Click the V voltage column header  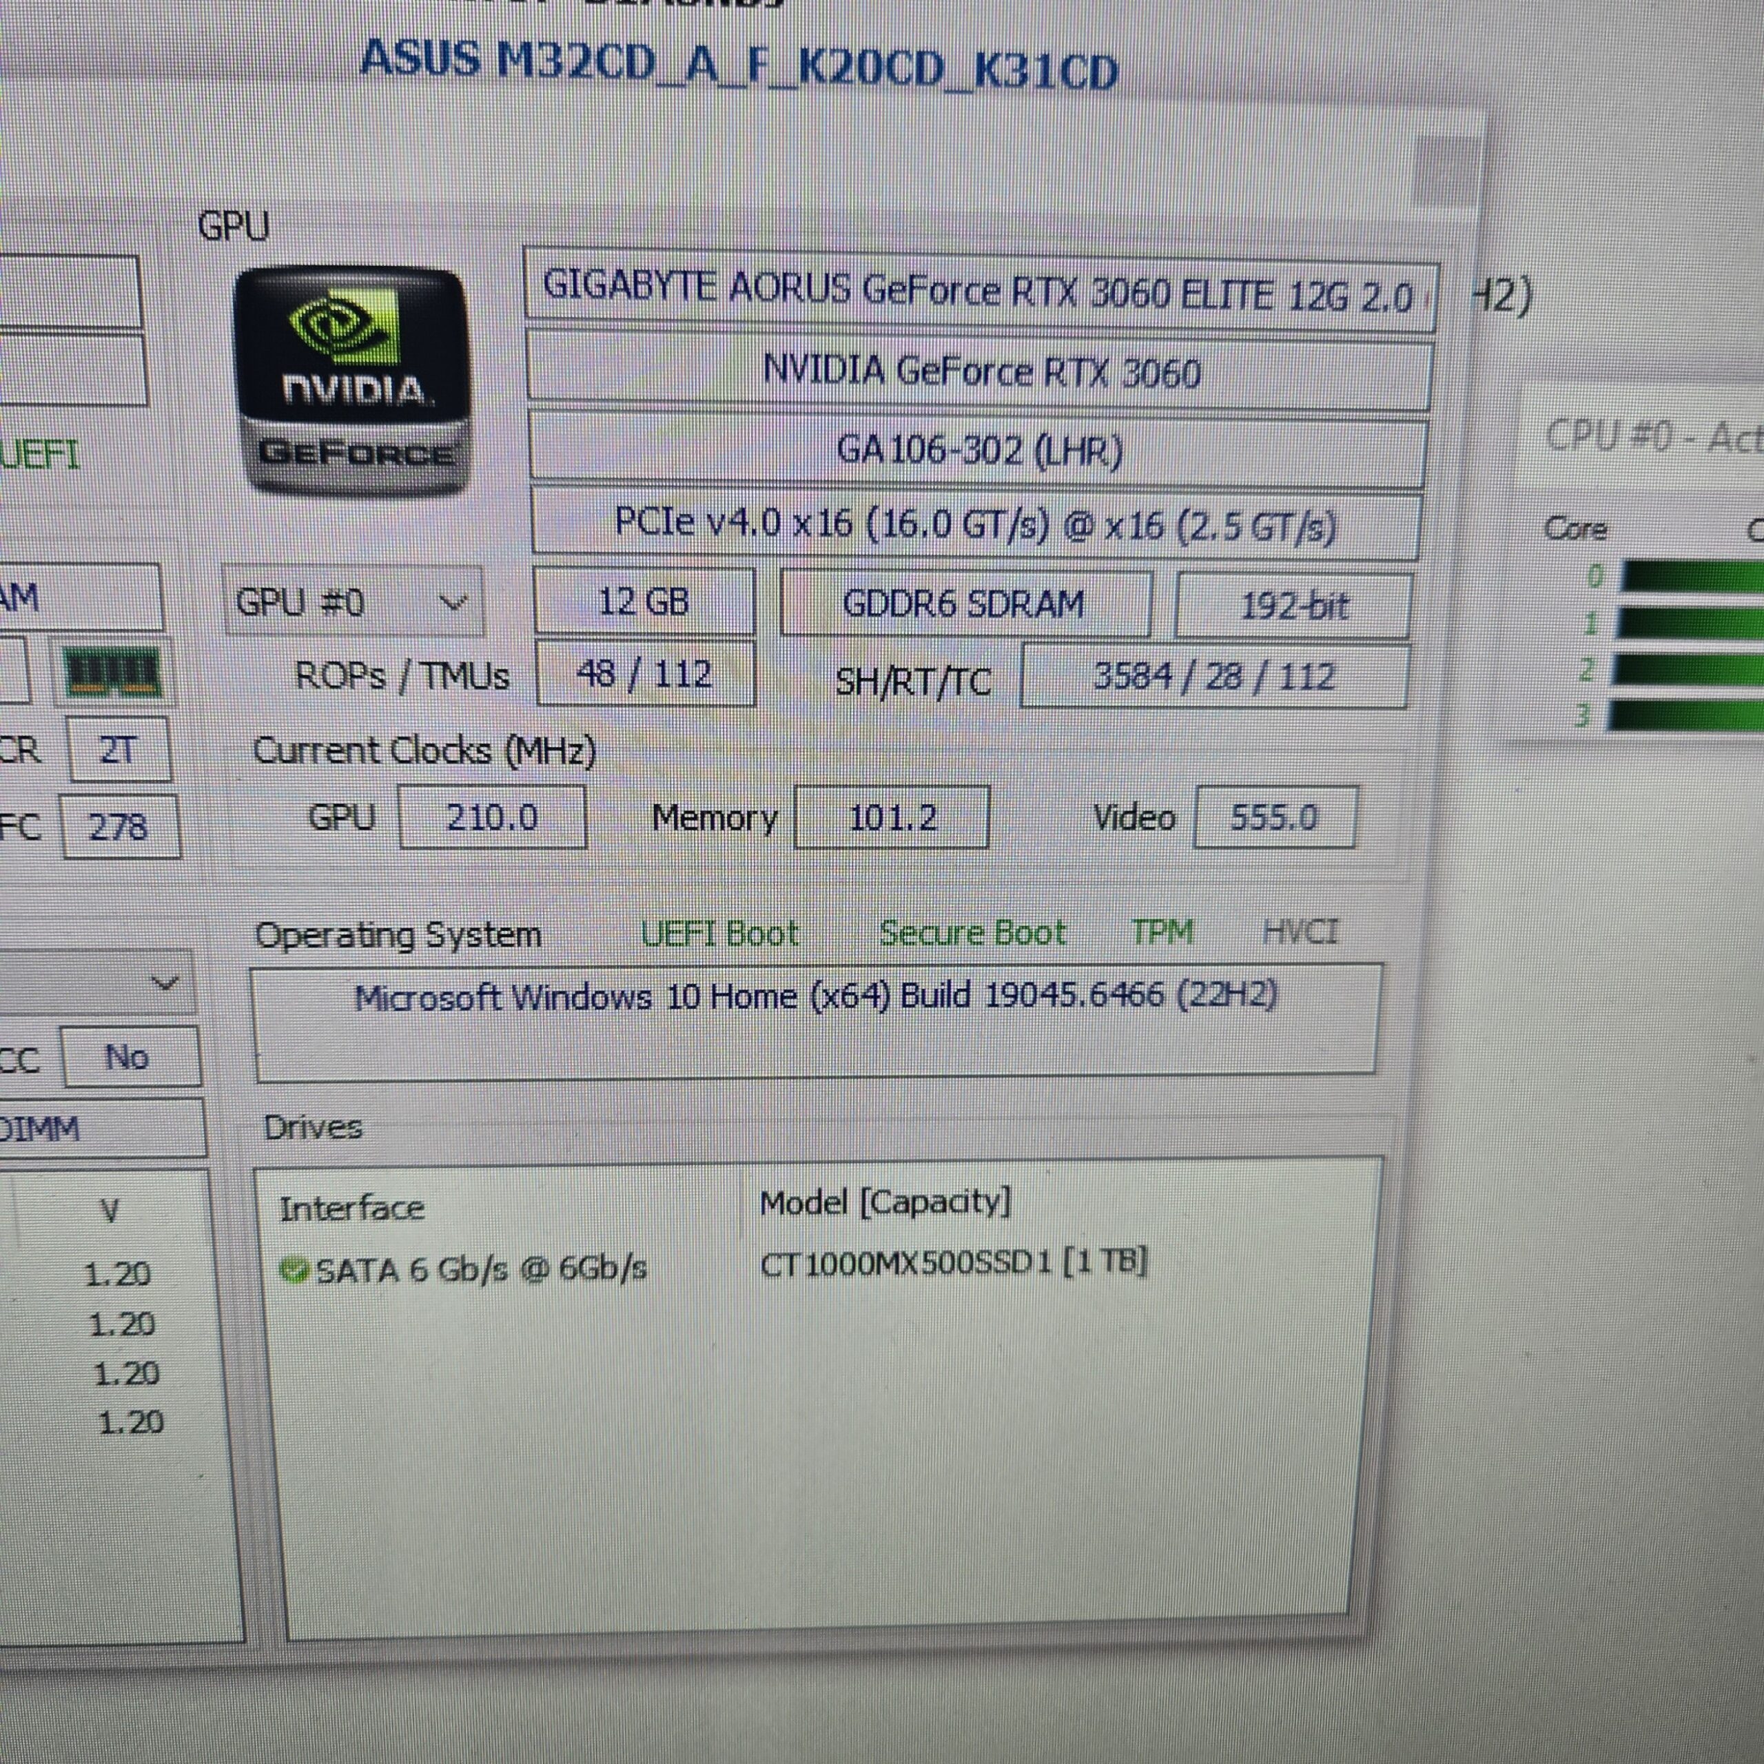110,1211
